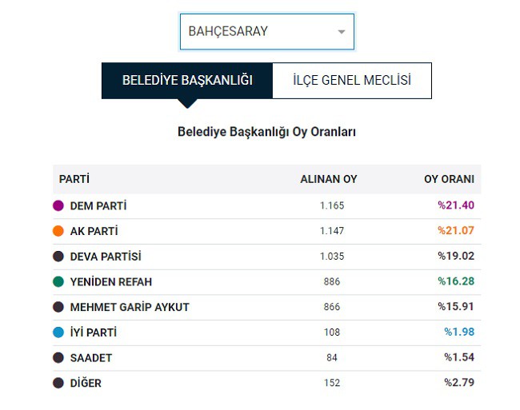Click the OY ORANI column header
520x410 pixels.
coord(449,179)
